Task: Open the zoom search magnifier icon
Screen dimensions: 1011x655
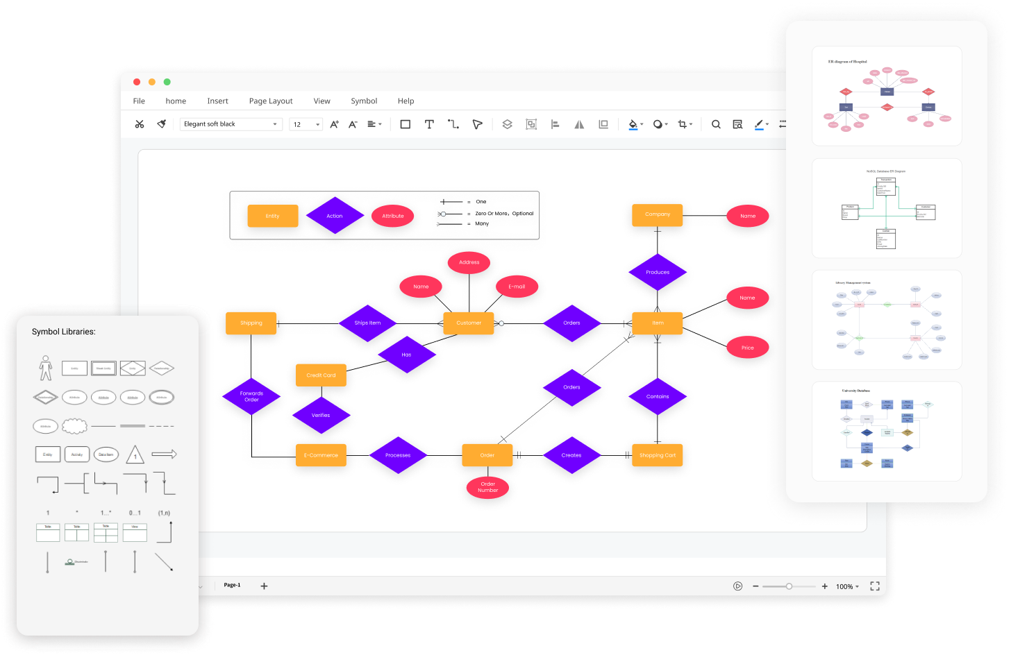Action: pos(716,124)
